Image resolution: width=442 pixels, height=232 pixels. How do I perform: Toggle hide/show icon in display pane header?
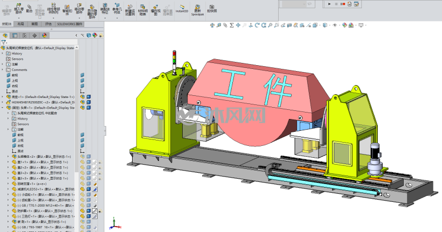82,36
